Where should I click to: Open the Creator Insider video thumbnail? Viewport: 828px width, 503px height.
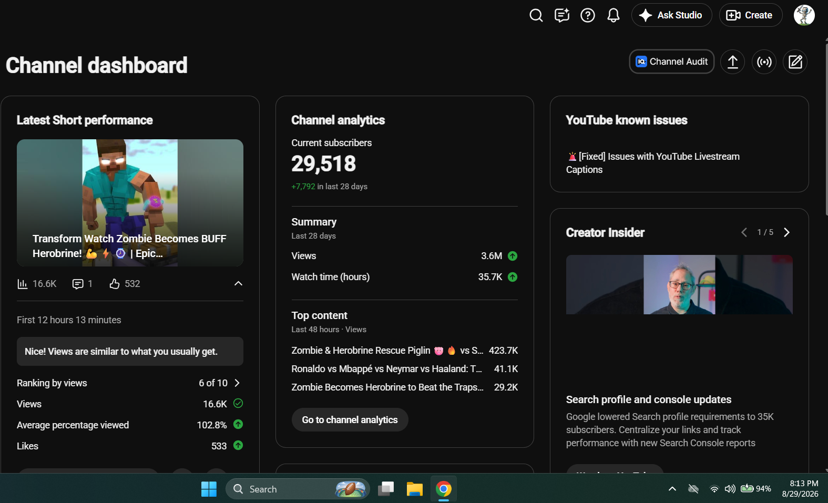click(x=679, y=285)
